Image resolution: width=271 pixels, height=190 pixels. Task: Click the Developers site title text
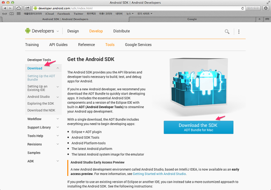(x=43, y=31)
